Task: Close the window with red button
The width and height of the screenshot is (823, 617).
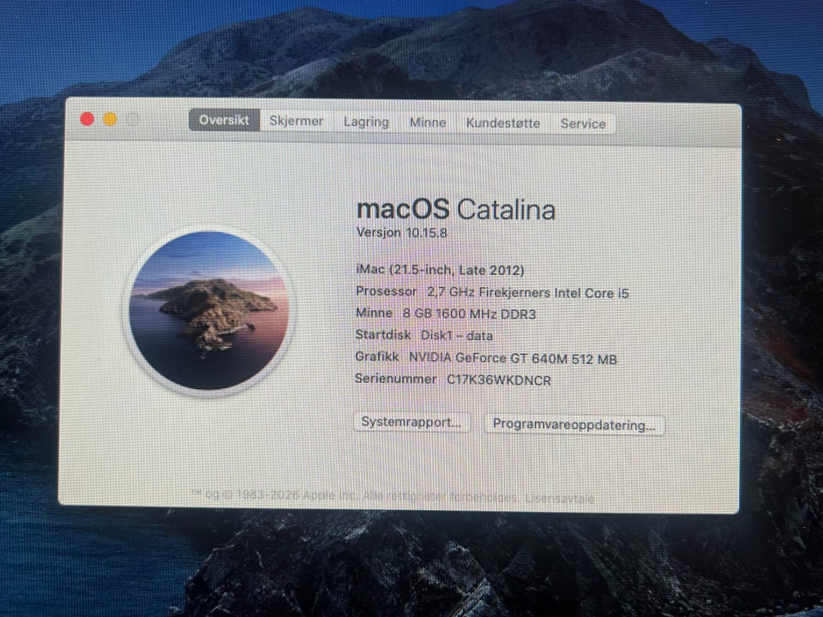Action: coord(87,119)
